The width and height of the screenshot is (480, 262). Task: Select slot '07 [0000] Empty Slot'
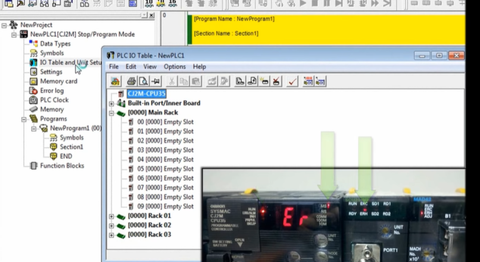tap(166, 188)
